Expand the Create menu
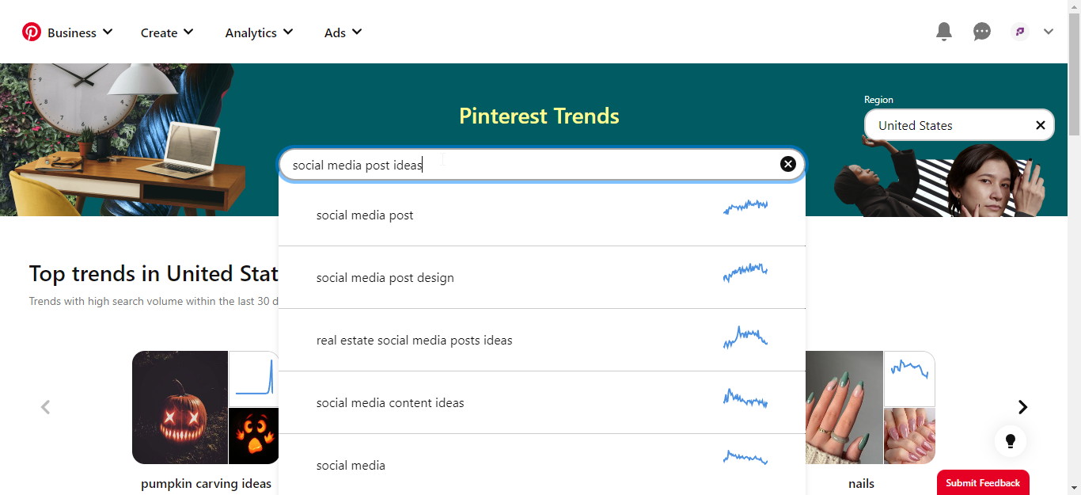The image size is (1081, 495). coord(167,32)
